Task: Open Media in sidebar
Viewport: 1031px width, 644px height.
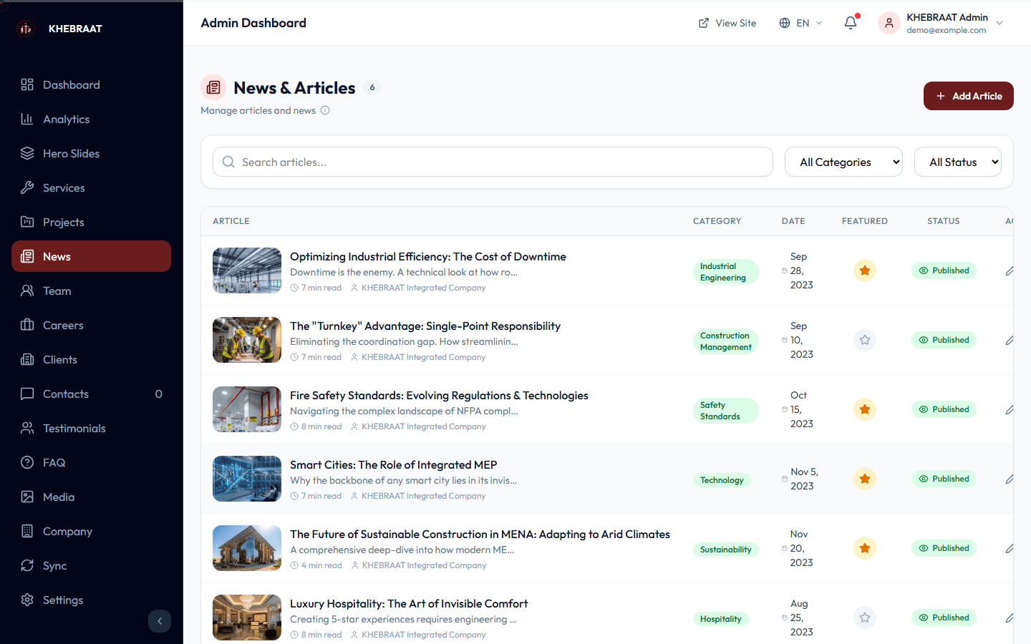Action: [x=91, y=497]
